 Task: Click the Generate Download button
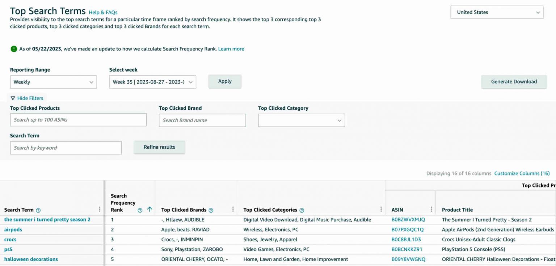pos(514,82)
